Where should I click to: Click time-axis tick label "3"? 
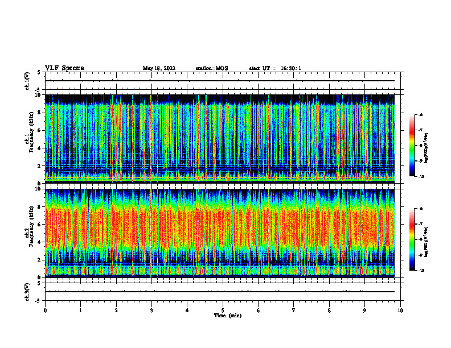[151, 310]
